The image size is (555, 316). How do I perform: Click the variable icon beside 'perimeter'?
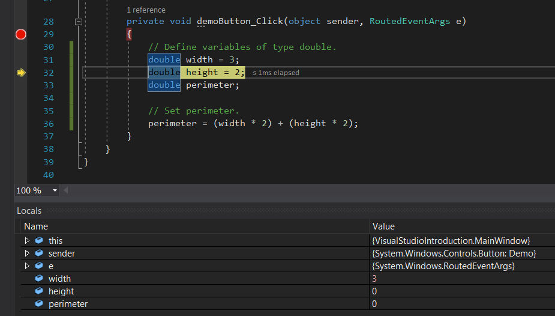(x=39, y=304)
